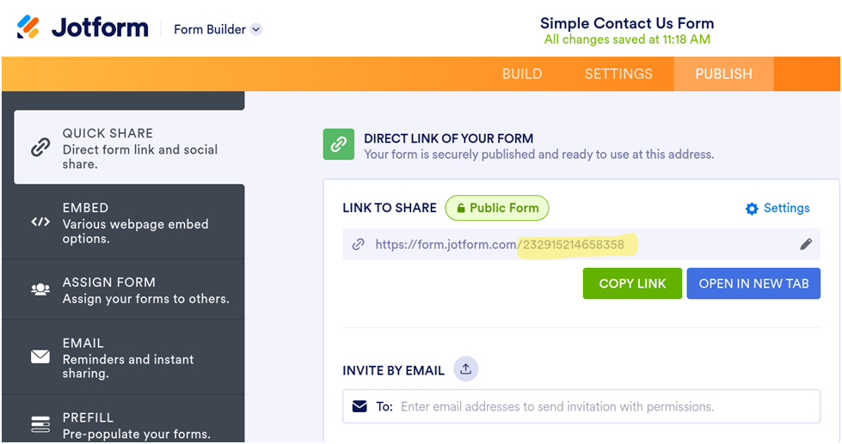This screenshot has height=444, width=842.
Task: Click the Simple Contact Us Form title
Action: coord(626,23)
